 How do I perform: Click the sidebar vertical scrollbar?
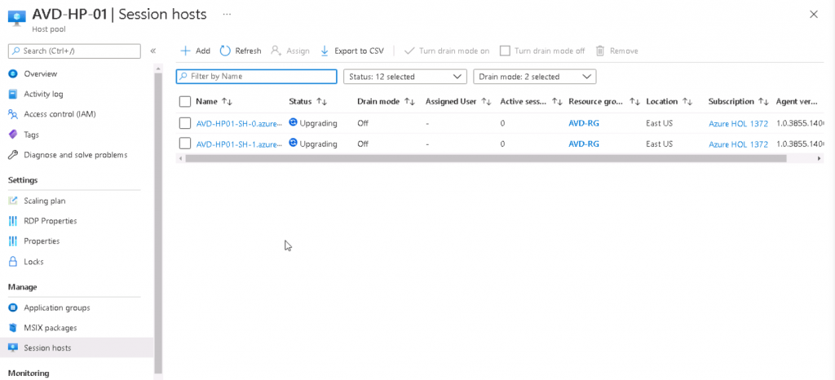158,223
